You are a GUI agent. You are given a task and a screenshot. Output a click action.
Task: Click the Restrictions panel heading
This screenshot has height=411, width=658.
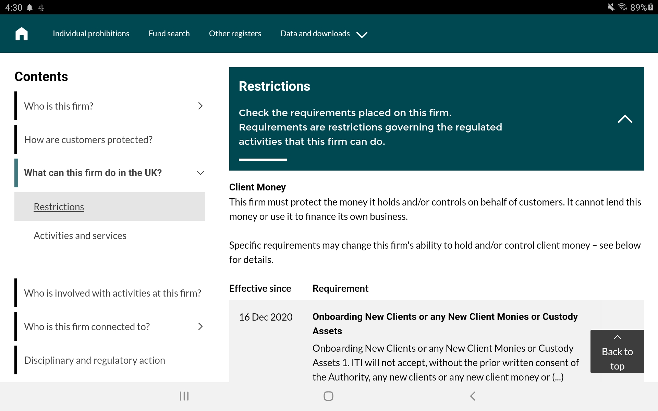tap(274, 86)
